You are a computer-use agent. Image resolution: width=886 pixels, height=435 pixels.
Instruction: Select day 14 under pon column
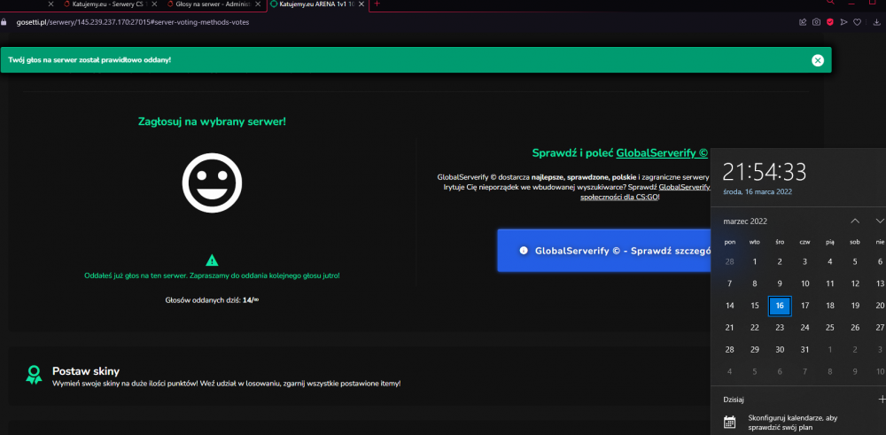coord(729,306)
